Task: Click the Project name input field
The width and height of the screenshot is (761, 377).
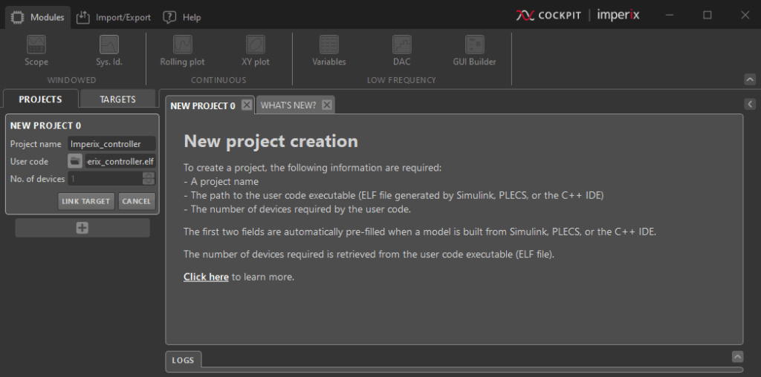Action: click(x=111, y=144)
